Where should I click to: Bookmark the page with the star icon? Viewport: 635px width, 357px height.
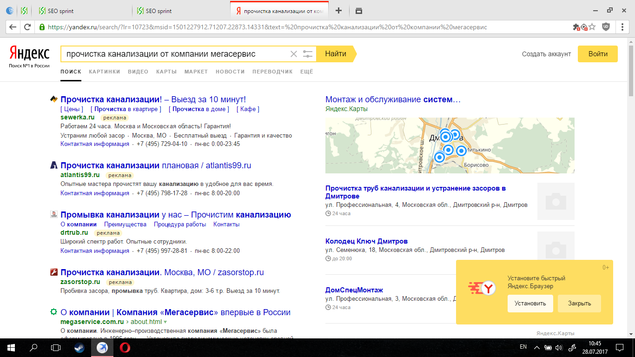coord(592,27)
